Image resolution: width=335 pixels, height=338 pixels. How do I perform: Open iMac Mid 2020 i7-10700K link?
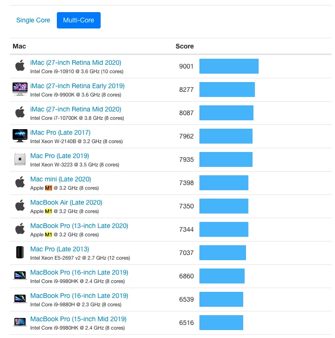[x=75, y=109]
